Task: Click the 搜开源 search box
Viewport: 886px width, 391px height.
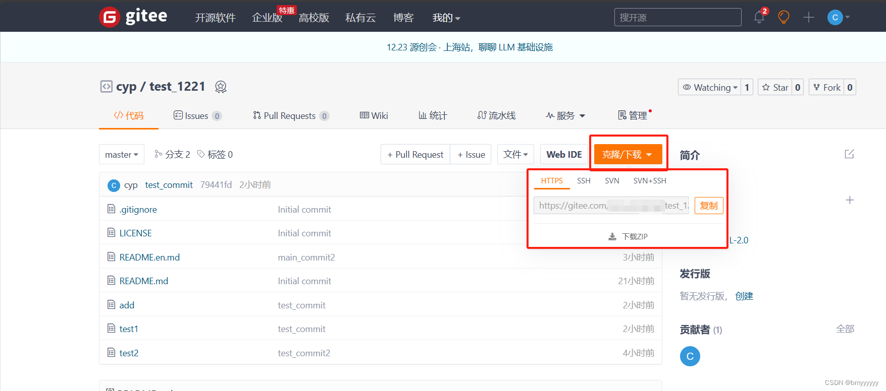Action: pyautogui.click(x=677, y=17)
